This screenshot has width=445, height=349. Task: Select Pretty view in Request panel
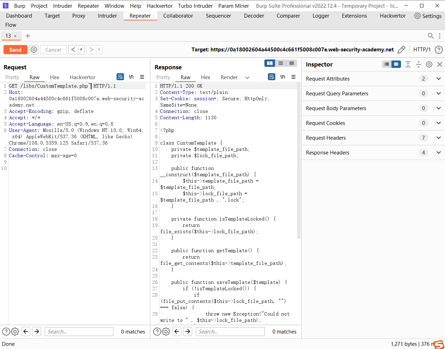click(x=12, y=77)
